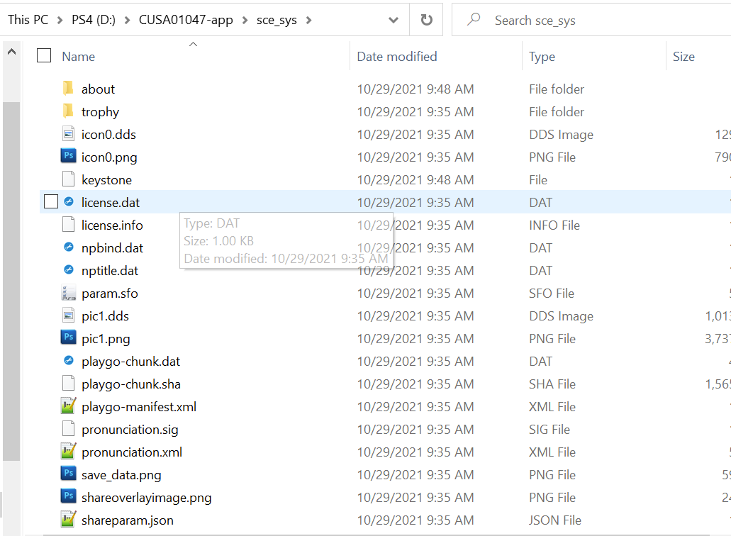The height and width of the screenshot is (536, 731).
Task: Click the pic1.dds image icon
Action: (68, 316)
